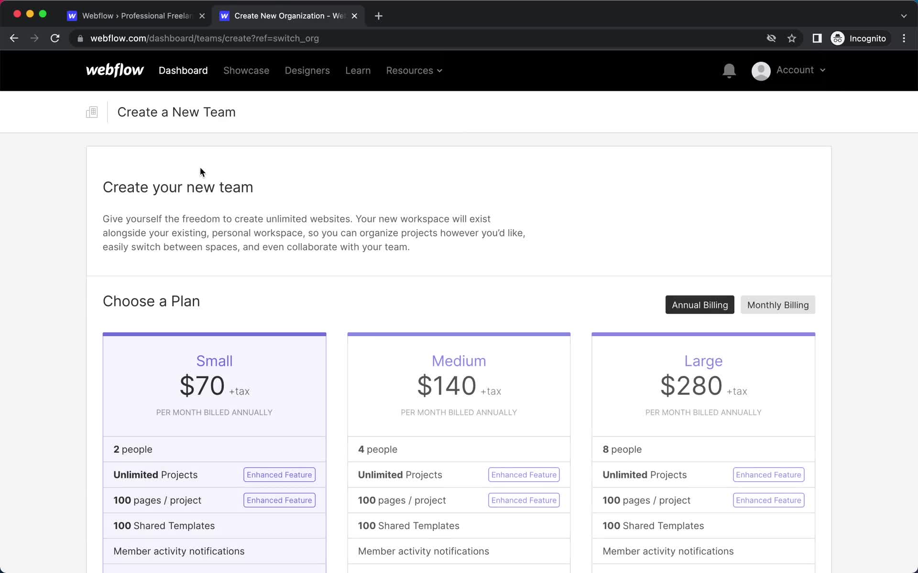Click "100 Shared Templates" in Small plan
The width and height of the screenshot is (918, 573).
pyautogui.click(x=164, y=526)
